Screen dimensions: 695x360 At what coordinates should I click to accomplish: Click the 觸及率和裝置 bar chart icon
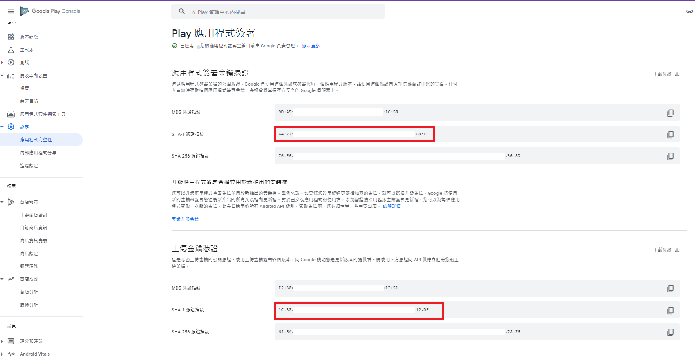11,76
